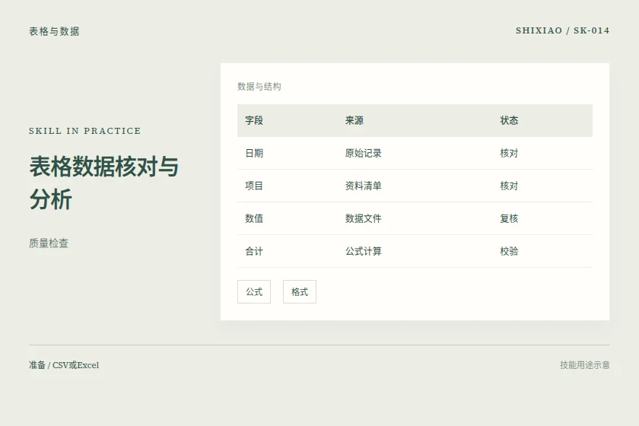
Task: Click the 表格与数据 header label
Action: coord(54,31)
